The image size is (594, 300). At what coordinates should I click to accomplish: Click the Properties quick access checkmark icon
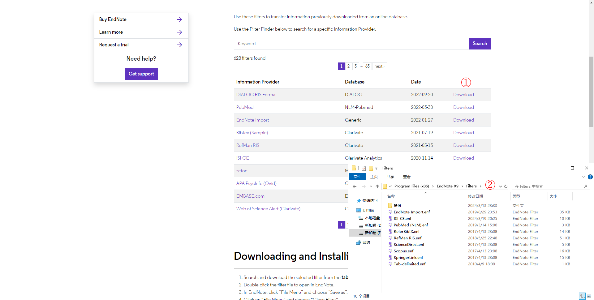(x=364, y=168)
